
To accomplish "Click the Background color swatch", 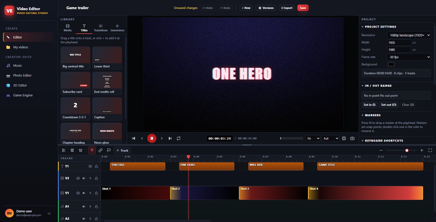I will [x=391, y=65].
